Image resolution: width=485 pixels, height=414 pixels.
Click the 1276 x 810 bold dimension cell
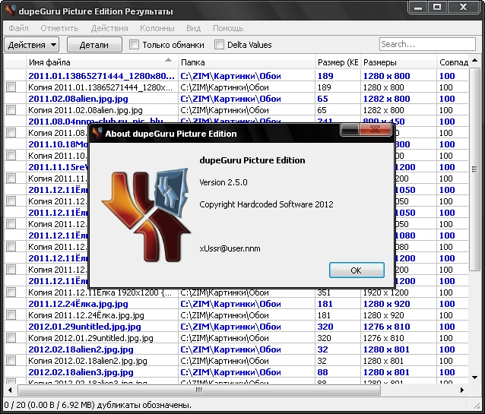387,327
